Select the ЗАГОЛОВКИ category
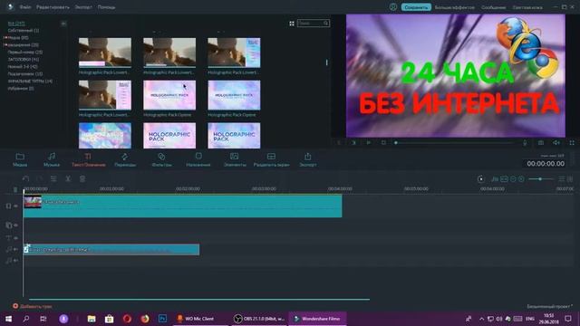The height and width of the screenshot is (326, 580). click(24, 59)
